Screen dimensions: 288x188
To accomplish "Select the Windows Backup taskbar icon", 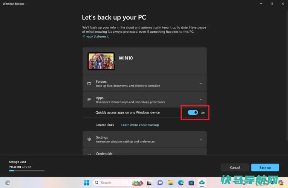I will click(x=202, y=182).
